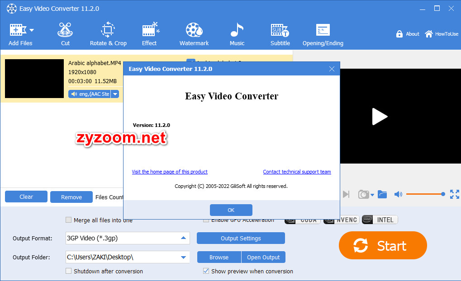Expand the snapshot options arrow

click(x=372, y=195)
